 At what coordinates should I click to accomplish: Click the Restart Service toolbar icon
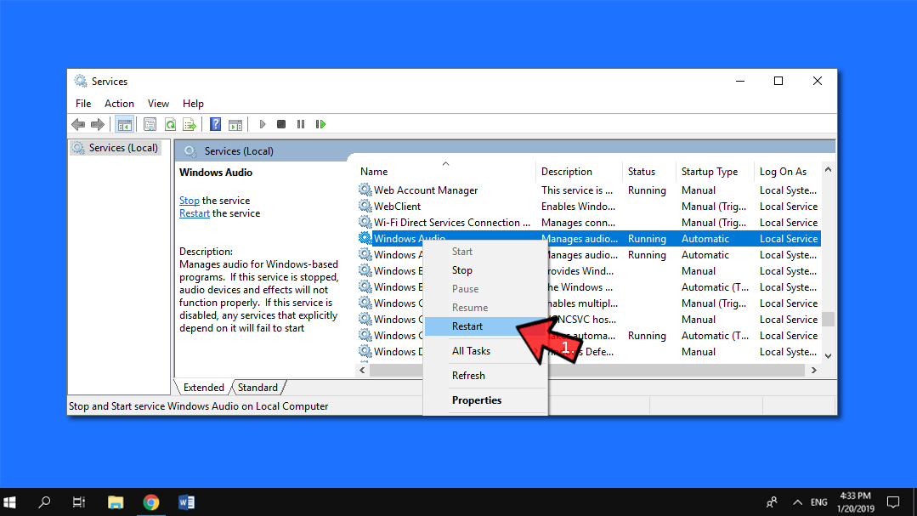click(320, 124)
